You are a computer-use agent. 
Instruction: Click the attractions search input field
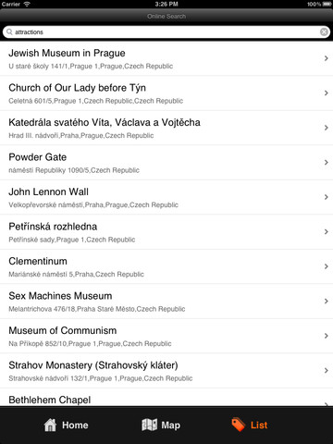pos(166,32)
